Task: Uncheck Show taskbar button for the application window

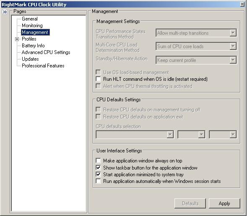Action: tap(98, 167)
